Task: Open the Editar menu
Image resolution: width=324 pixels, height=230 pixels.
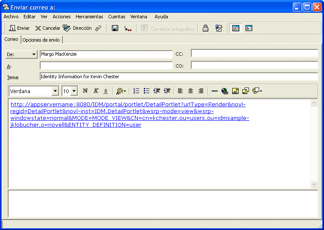Action: pos(29,17)
